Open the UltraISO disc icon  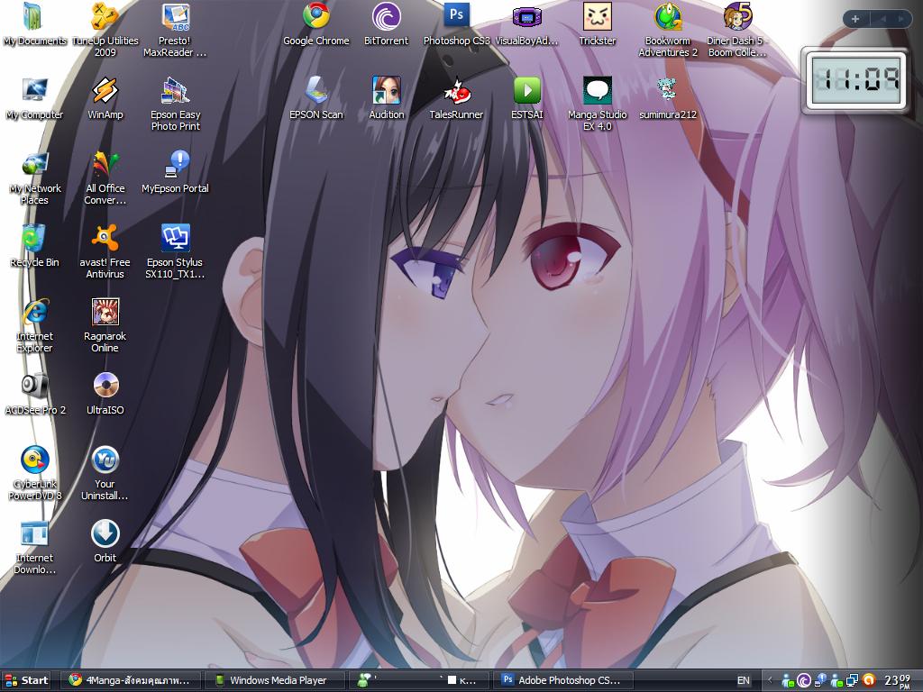click(105, 395)
